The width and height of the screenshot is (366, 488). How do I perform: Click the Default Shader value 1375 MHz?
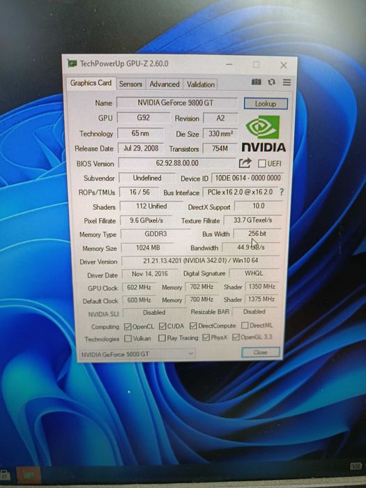[x=261, y=299]
